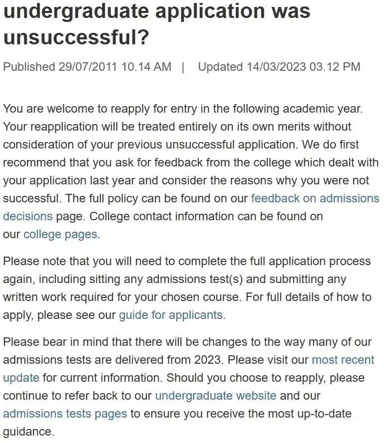Click the final word "guidance."
This screenshot has height=443, width=384.
tap(28, 432)
